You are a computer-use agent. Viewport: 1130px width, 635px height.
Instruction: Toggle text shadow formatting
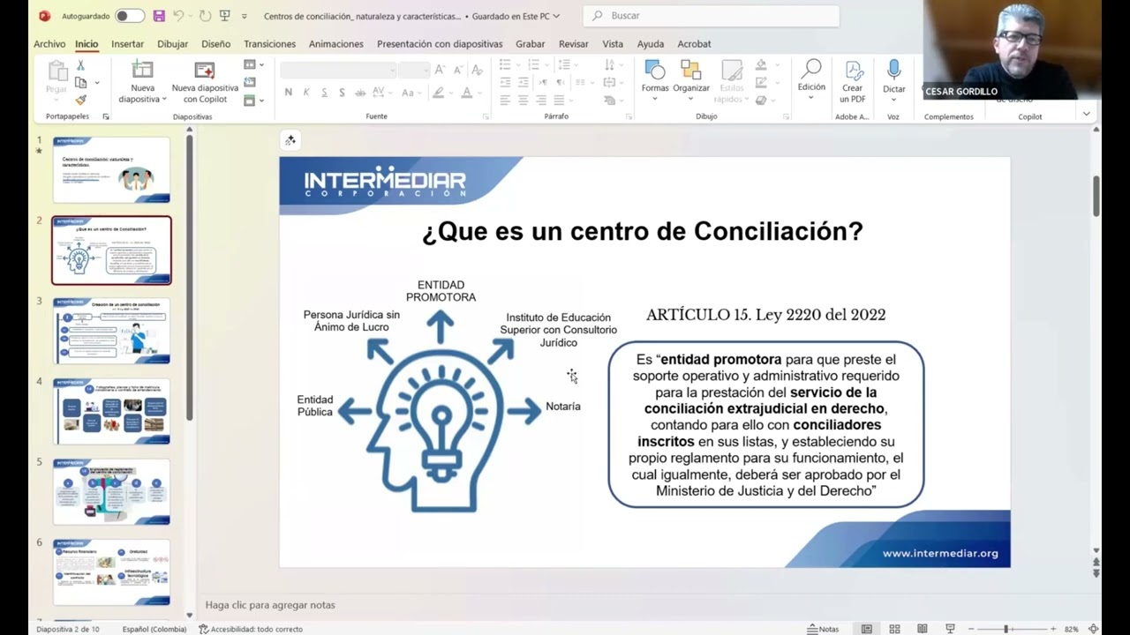[342, 93]
